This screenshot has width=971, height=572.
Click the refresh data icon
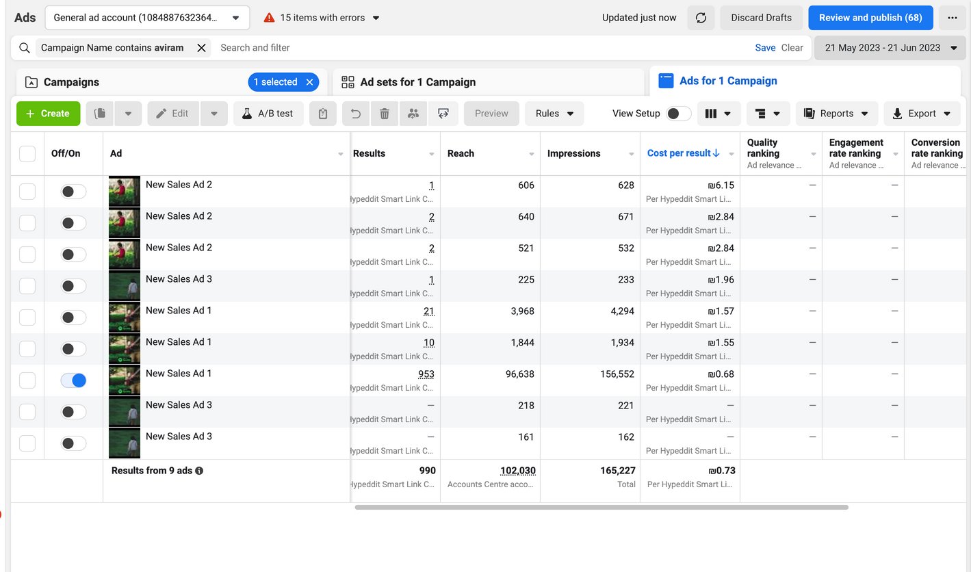[701, 18]
